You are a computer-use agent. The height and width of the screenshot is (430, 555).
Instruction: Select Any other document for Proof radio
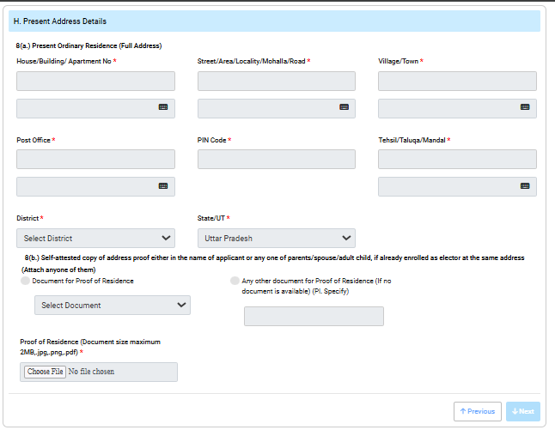pyautogui.click(x=235, y=281)
